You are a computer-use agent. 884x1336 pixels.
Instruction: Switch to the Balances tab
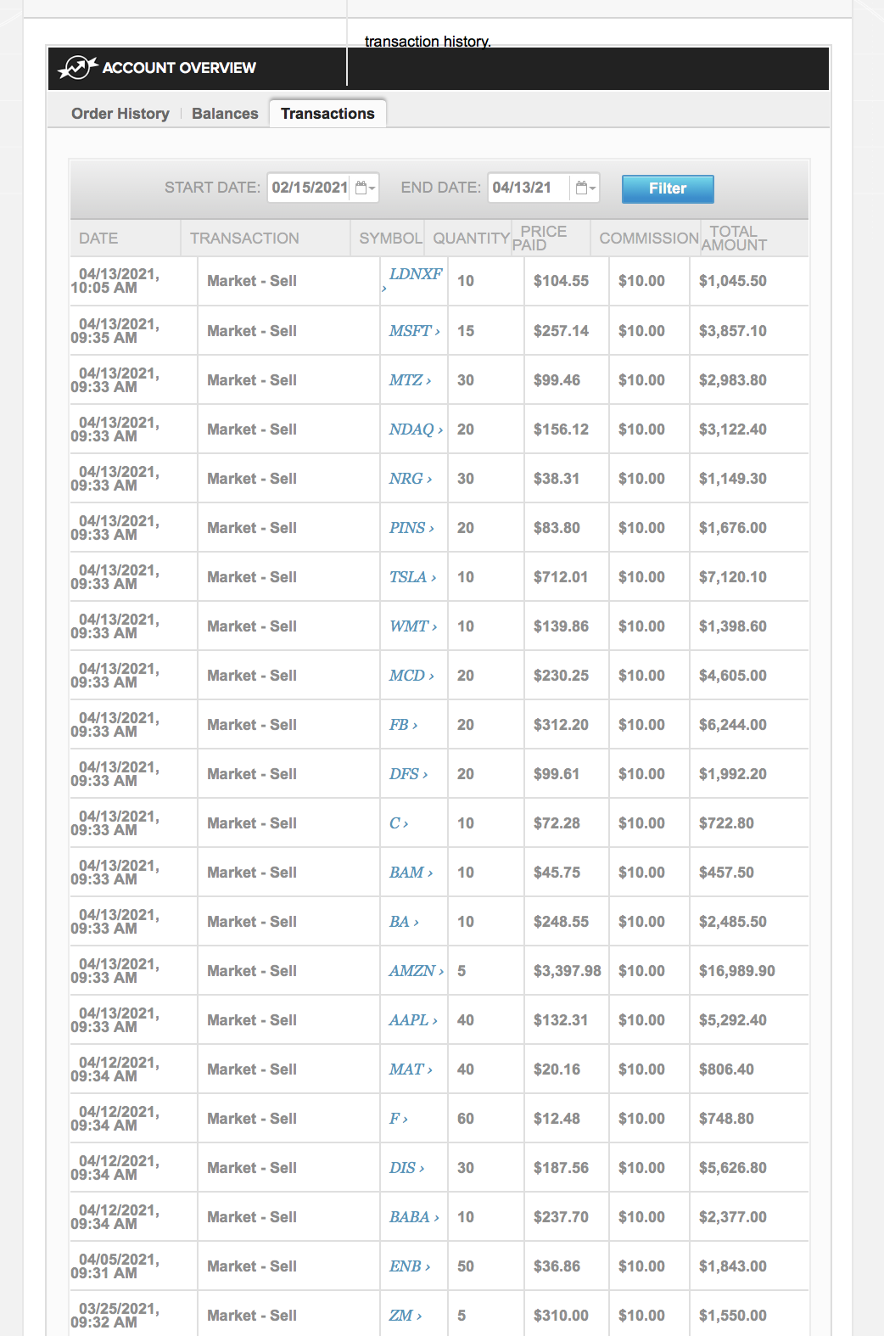coord(225,114)
